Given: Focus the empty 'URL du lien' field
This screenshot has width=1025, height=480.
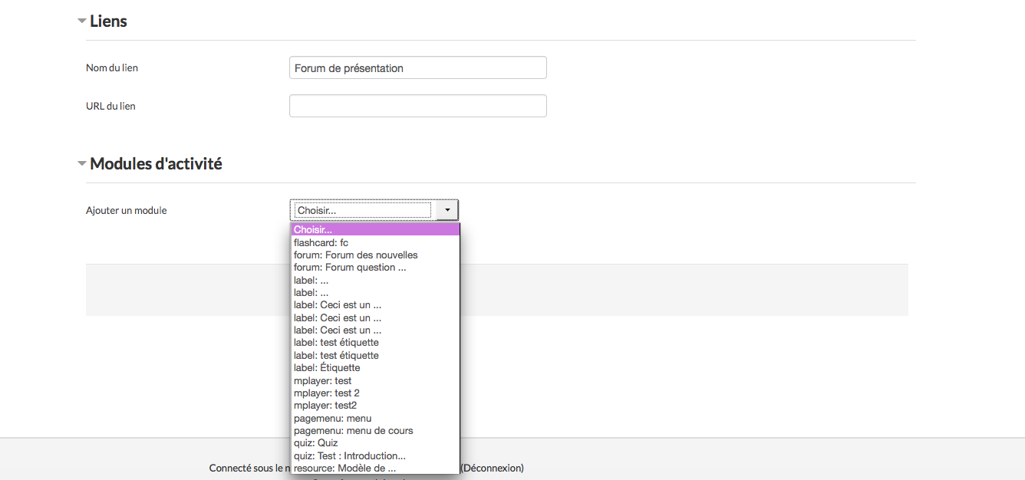Looking at the screenshot, I should tap(417, 106).
